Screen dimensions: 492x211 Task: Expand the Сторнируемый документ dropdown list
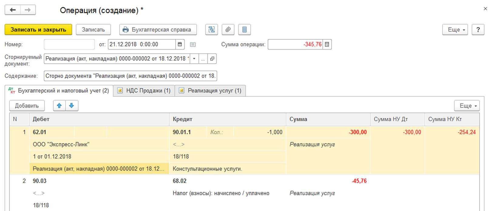click(x=194, y=59)
